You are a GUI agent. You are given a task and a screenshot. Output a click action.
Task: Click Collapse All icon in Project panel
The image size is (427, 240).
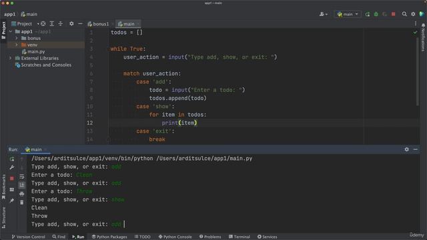61,24
